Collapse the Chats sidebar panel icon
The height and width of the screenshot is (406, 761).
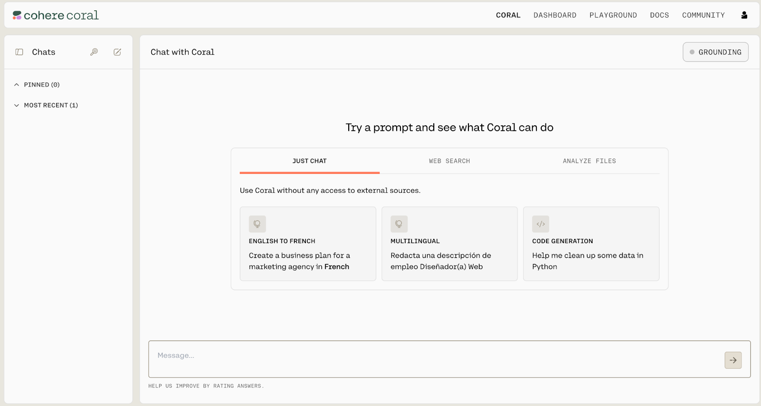point(19,52)
